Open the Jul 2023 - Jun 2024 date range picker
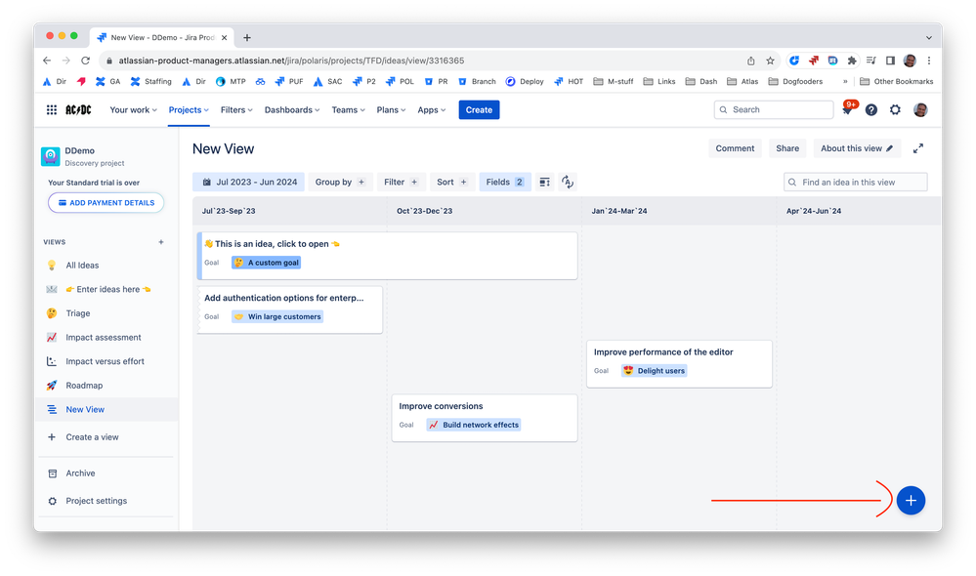 (248, 183)
